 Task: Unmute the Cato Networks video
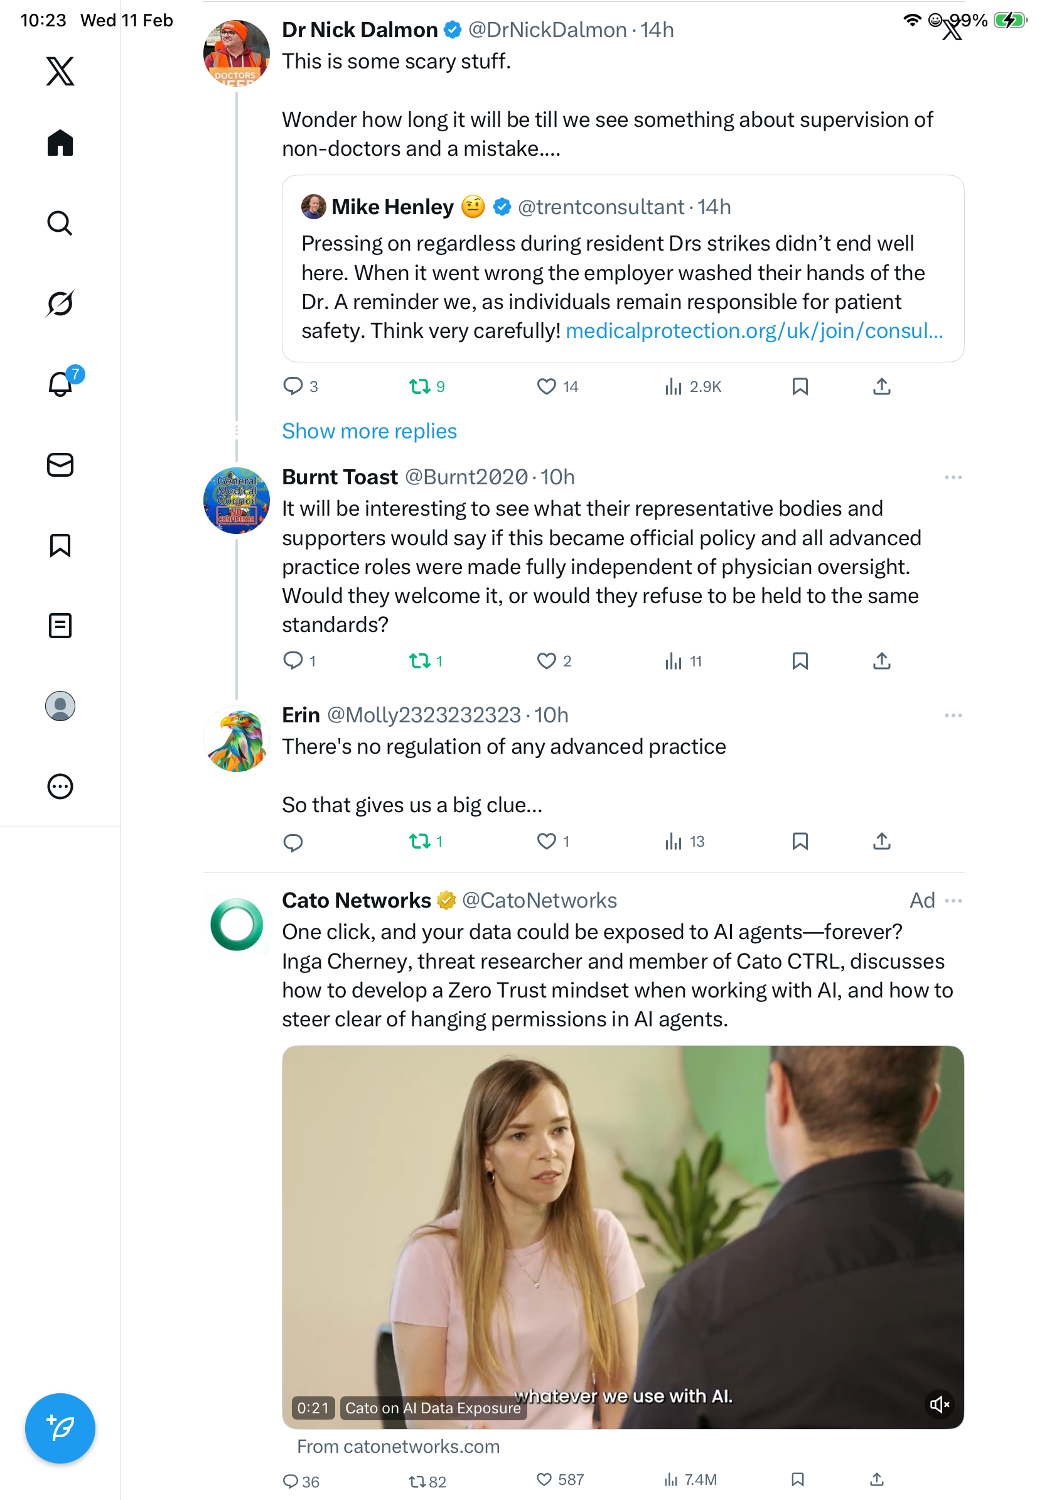(x=938, y=1403)
